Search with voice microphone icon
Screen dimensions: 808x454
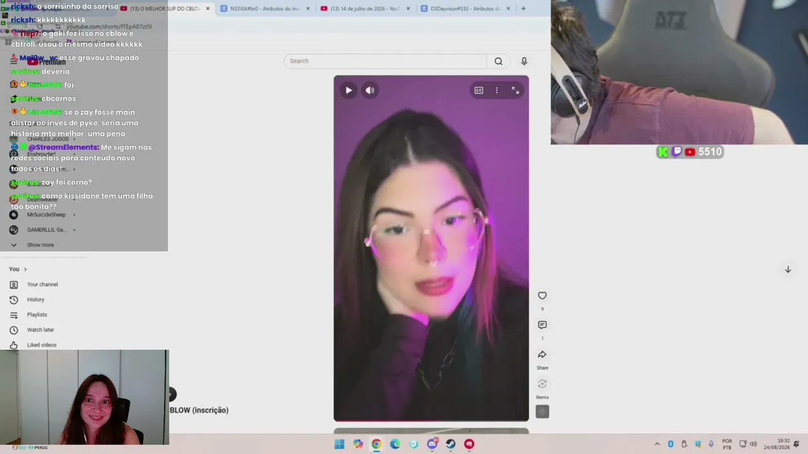[524, 61]
